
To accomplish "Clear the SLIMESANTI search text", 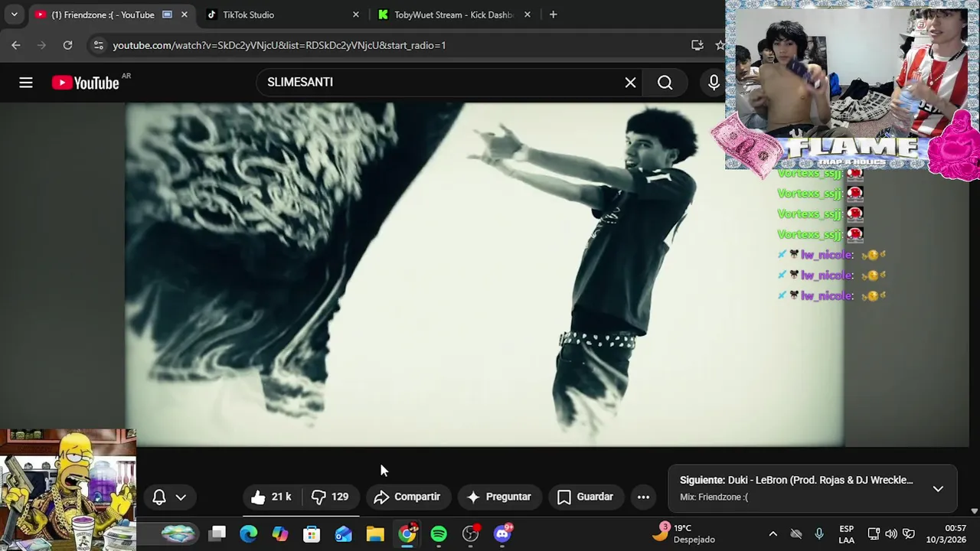I will click(x=630, y=83).
